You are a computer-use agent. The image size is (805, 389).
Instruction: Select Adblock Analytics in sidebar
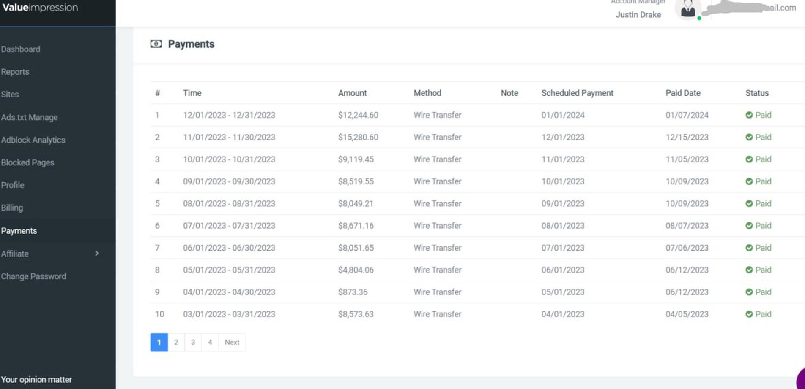click(33, 140)
